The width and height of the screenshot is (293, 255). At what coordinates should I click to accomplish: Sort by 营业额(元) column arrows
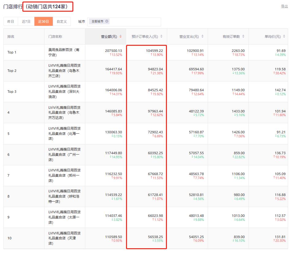tap(121, 37)
